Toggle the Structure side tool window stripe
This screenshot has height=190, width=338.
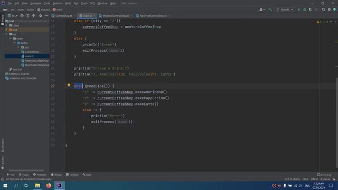click(2, 146)
